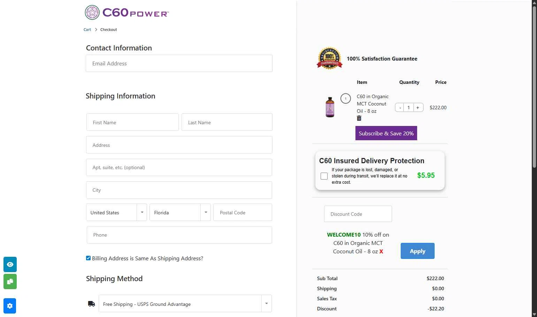Click C60 in Organic MCT product name
Viewport: 537px width, 317px height.
[373, 104]
